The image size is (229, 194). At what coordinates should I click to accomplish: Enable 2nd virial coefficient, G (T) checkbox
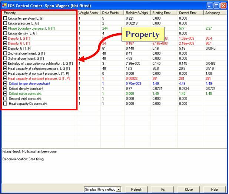tap(5, 53)
